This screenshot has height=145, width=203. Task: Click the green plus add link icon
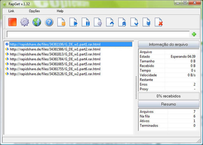pos(194,34)
